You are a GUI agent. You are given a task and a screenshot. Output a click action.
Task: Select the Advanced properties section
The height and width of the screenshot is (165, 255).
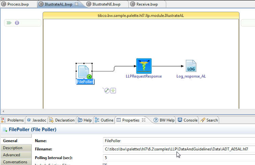16,155
